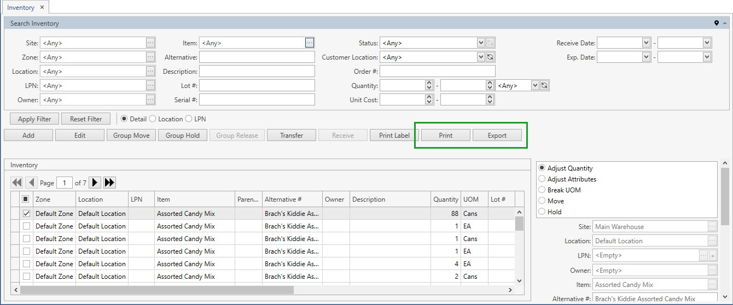Go to the first page of inventory
The image size is (733, 305).
tap(16, 183)
